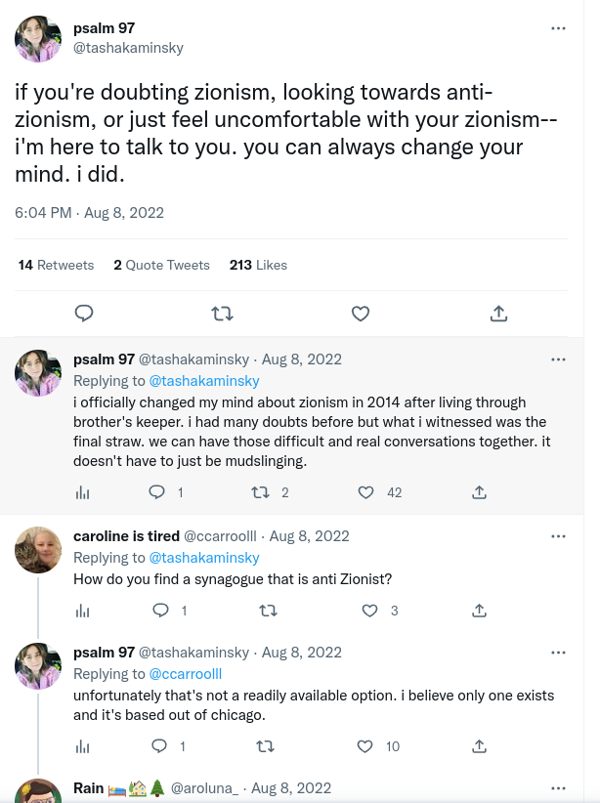Like the main zionism tweet
The height and width of the screenshot is (803, 600).
click(360, 314)
